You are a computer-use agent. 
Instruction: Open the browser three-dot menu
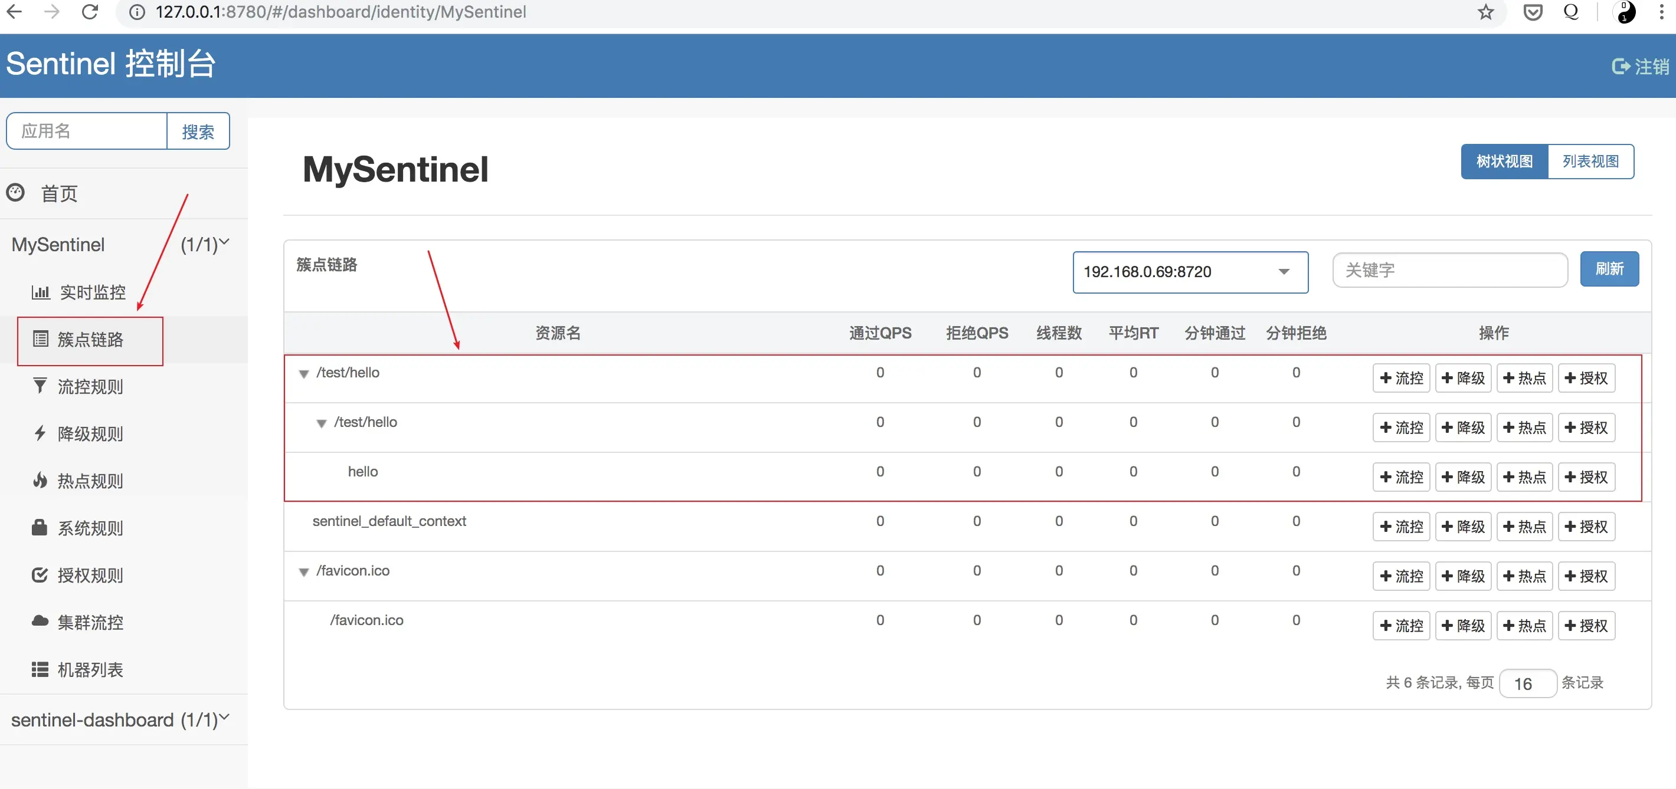click(1661, 12)
